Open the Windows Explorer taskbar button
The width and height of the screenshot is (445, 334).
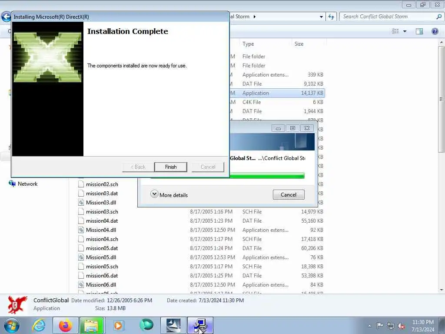[x=91, y=325]
